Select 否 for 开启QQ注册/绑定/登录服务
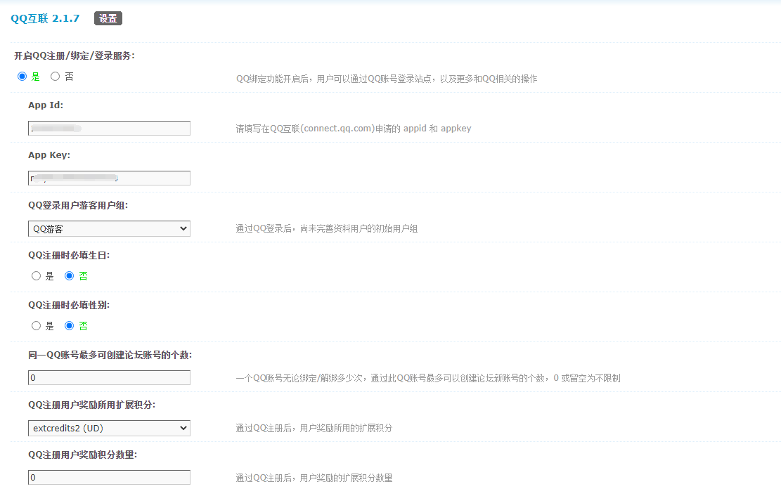 point(56,76)
